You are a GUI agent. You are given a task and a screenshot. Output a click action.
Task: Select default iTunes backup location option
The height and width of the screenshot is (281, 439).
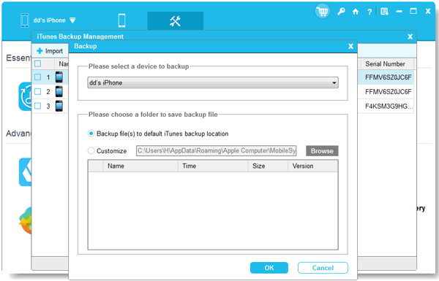click(91, 134)
